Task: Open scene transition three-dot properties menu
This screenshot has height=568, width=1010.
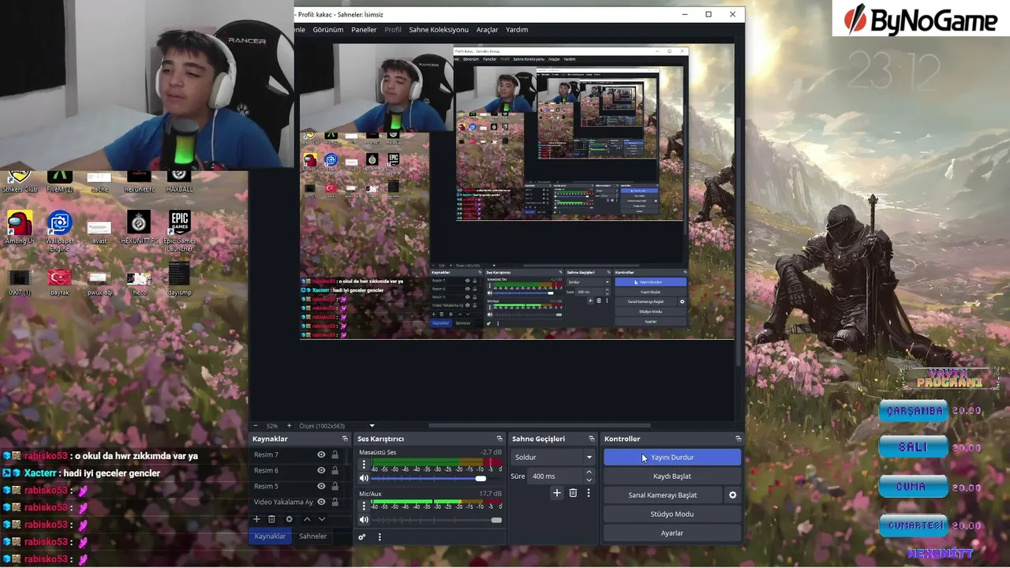Action: [588, 493]
